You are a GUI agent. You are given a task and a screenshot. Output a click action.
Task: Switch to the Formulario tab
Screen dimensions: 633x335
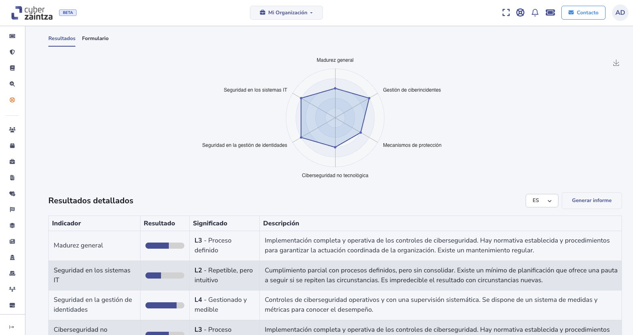tap(95, 38)
